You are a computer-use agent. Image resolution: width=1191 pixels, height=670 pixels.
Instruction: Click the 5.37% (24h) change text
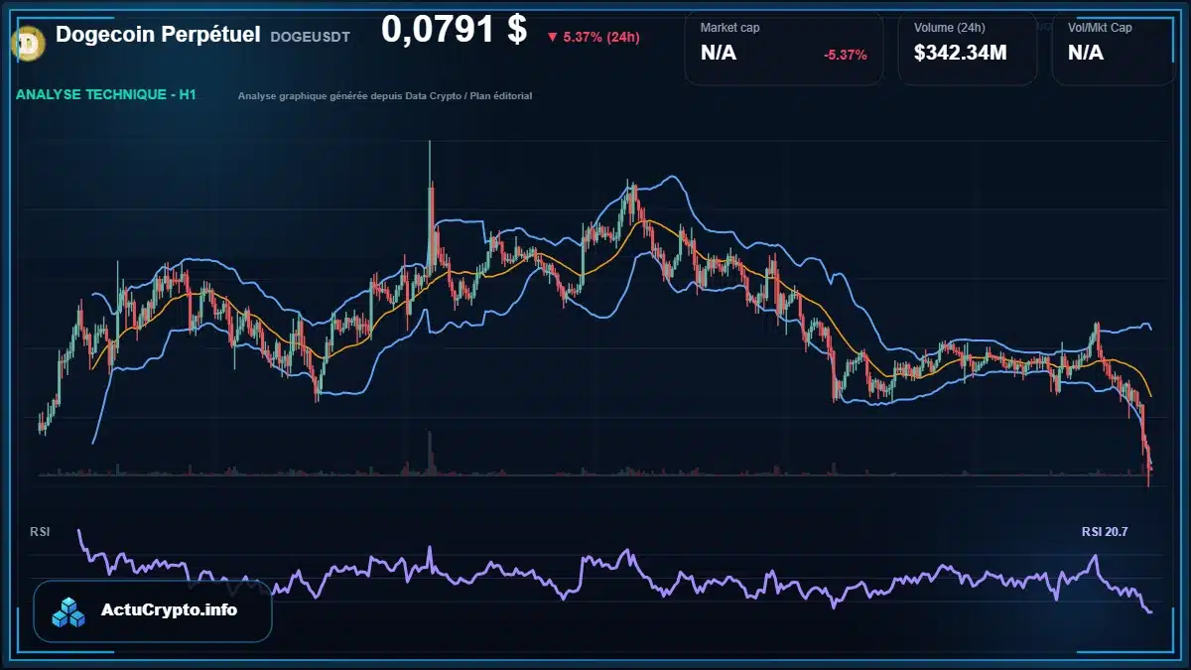601,38
